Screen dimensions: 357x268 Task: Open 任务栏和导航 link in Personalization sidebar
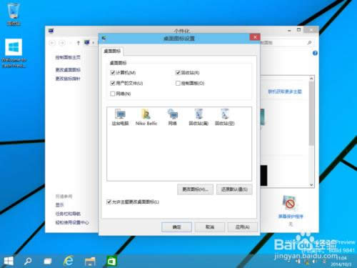(x=68, y=214)
